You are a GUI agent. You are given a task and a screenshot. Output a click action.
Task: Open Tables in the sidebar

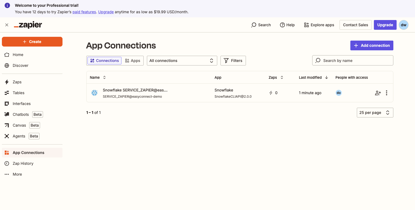(x=32, y=93)
